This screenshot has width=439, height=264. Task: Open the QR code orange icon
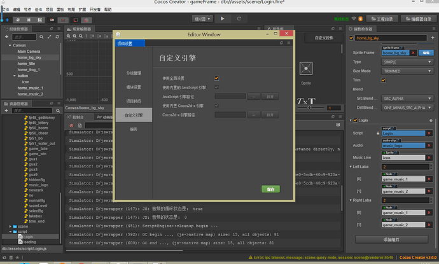pyautogui.click(x=361, y=18)
